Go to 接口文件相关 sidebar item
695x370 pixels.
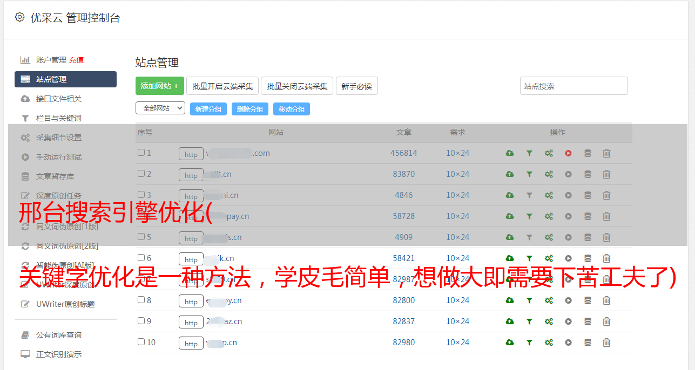point(59,99)
